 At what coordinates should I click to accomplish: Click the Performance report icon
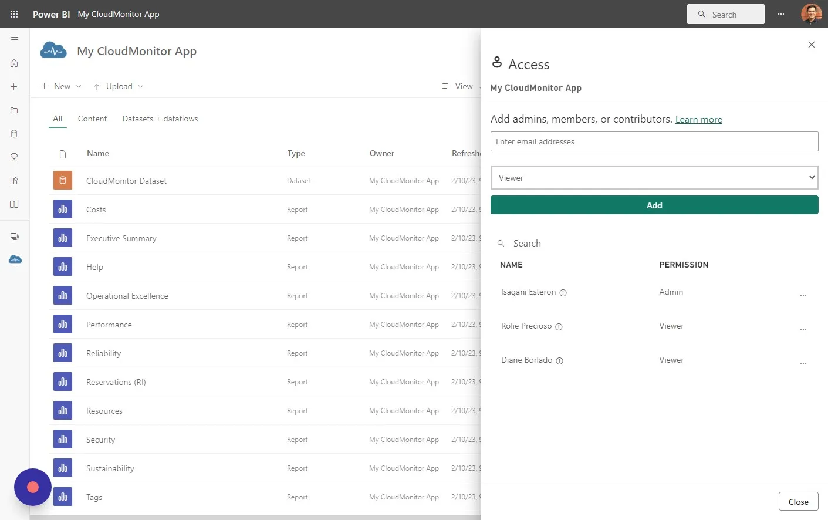tap(63, 324)
